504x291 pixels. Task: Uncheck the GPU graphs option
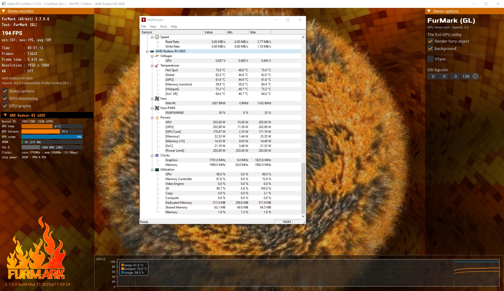click(5, 106)
